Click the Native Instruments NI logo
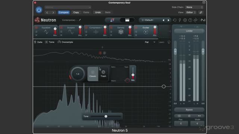The width and height of the screenshot is (239, 134). coord(203,20)
